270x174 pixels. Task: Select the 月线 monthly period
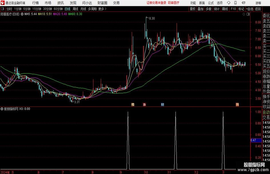tap(83, 9)
